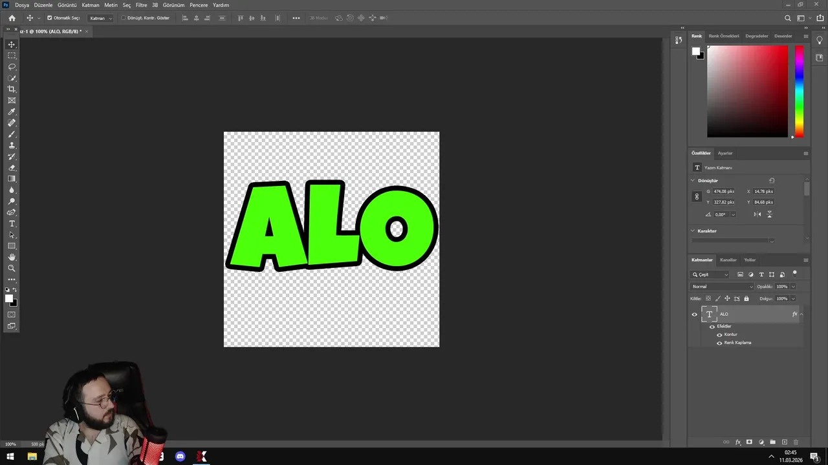This screenshot has height=465, width=828.
Task: Collapse the Dönüştür section
Action: 693,181
